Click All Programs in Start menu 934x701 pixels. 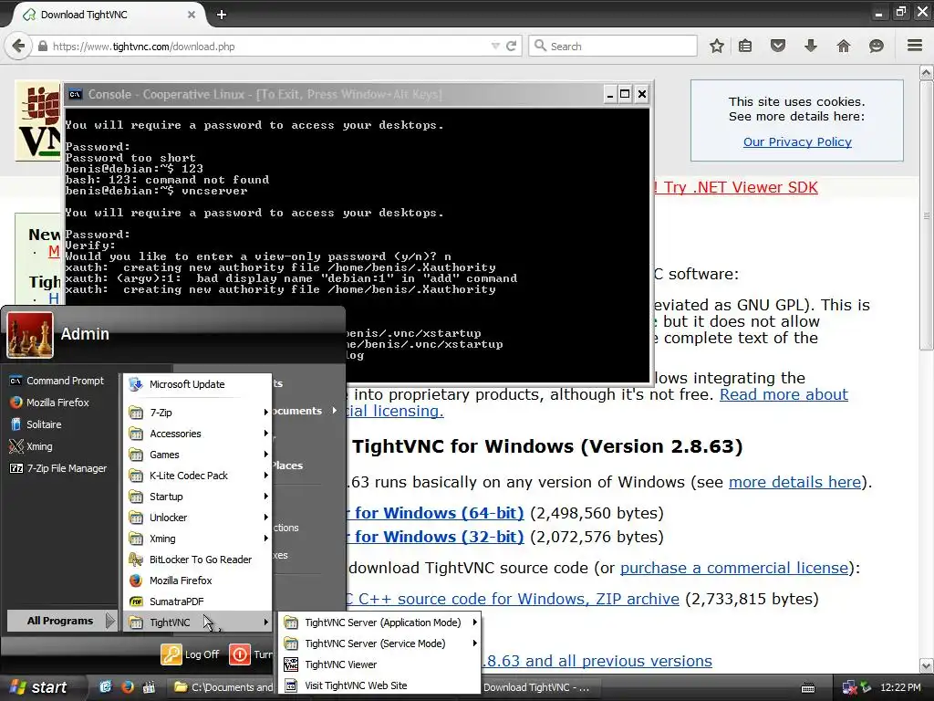pyautogui.click(x=61, y=621)
